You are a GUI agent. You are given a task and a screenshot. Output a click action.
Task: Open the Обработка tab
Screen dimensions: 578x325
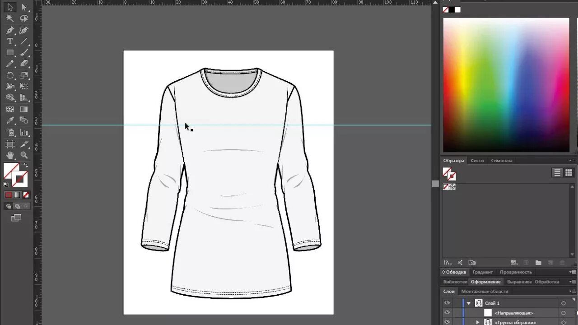tap(547, 282)
